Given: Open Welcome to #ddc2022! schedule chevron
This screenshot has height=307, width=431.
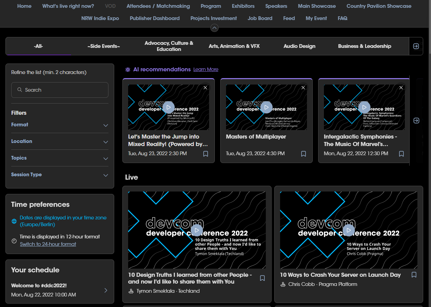Looking at the screenshot, I should point(106,290).
